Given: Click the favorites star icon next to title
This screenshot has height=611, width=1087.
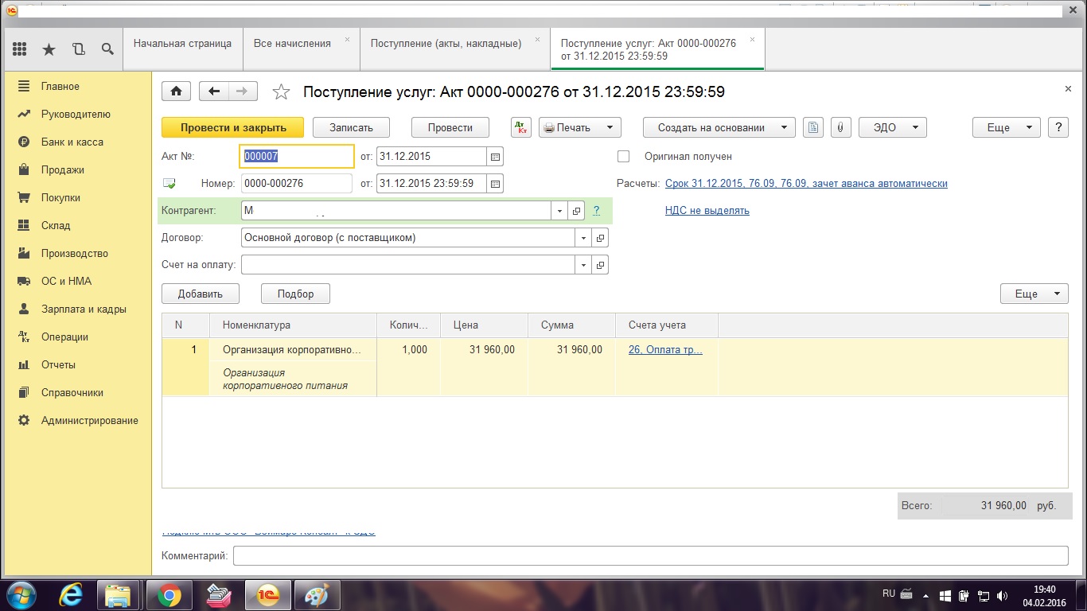Looking at the screenshot, I should click(x=281, y=92).
